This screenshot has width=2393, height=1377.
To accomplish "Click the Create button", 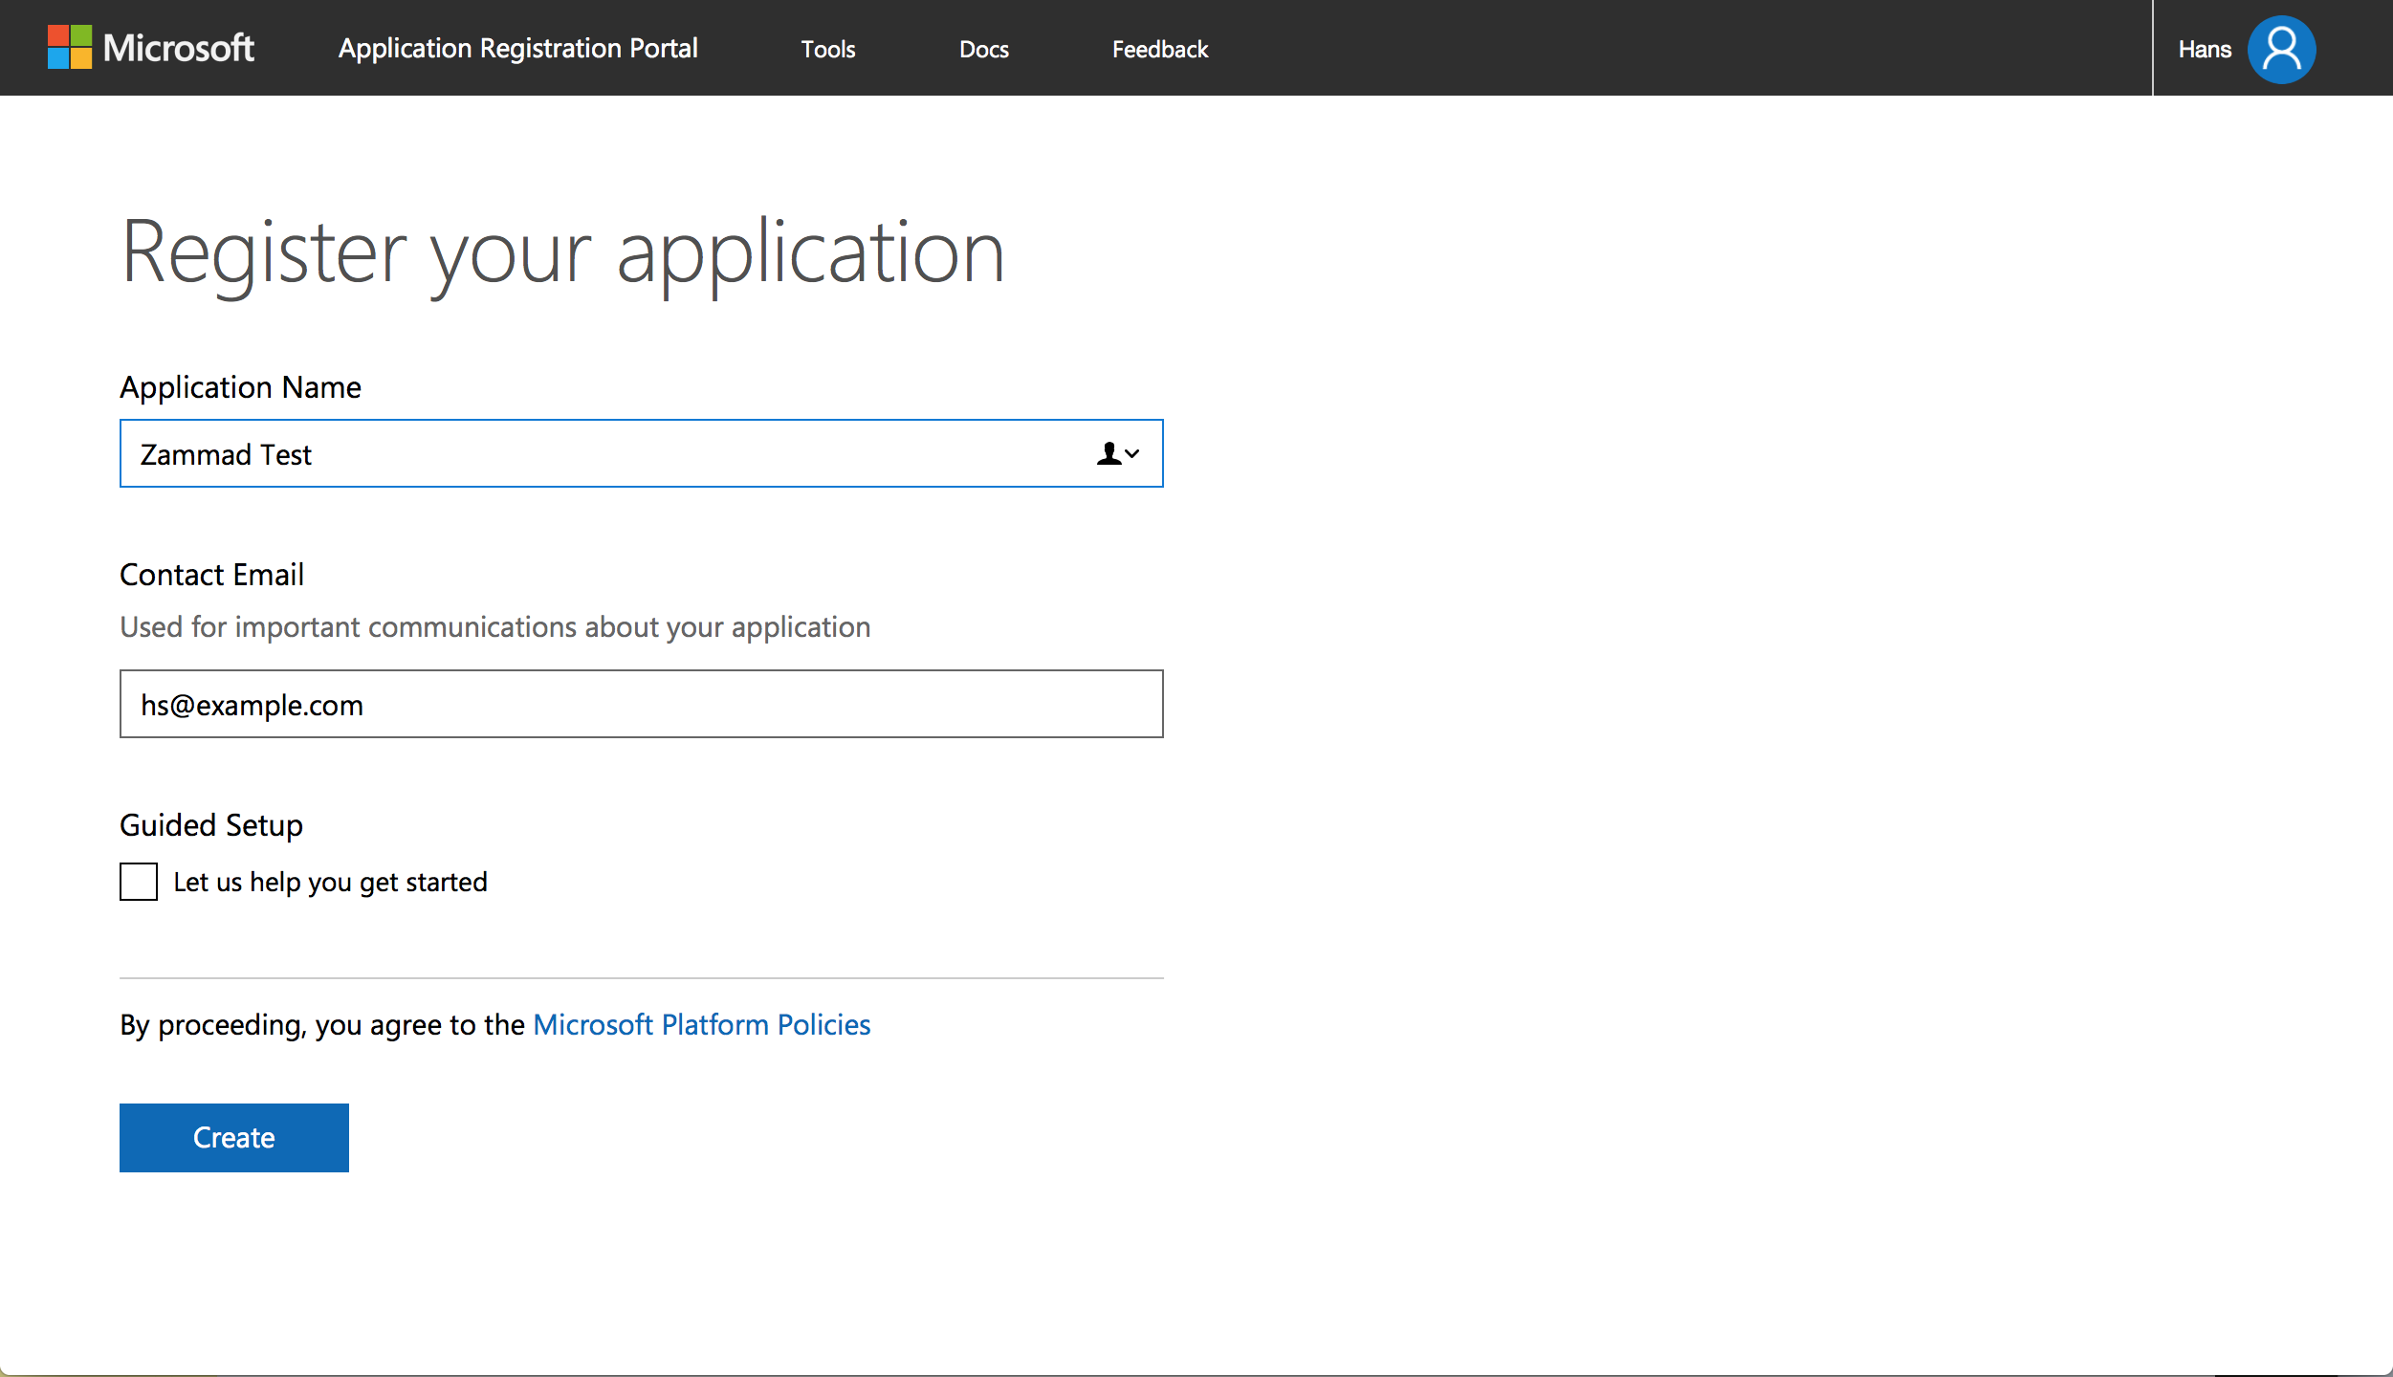I will click(234, 1137).
